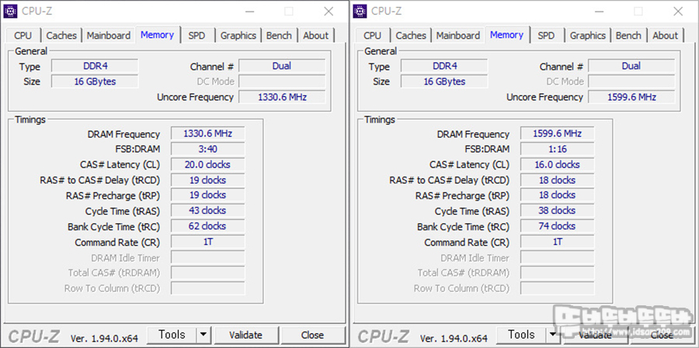699x348 pixels.
Task: Open the Bench tab in right window
Action: tap(628, 36)
